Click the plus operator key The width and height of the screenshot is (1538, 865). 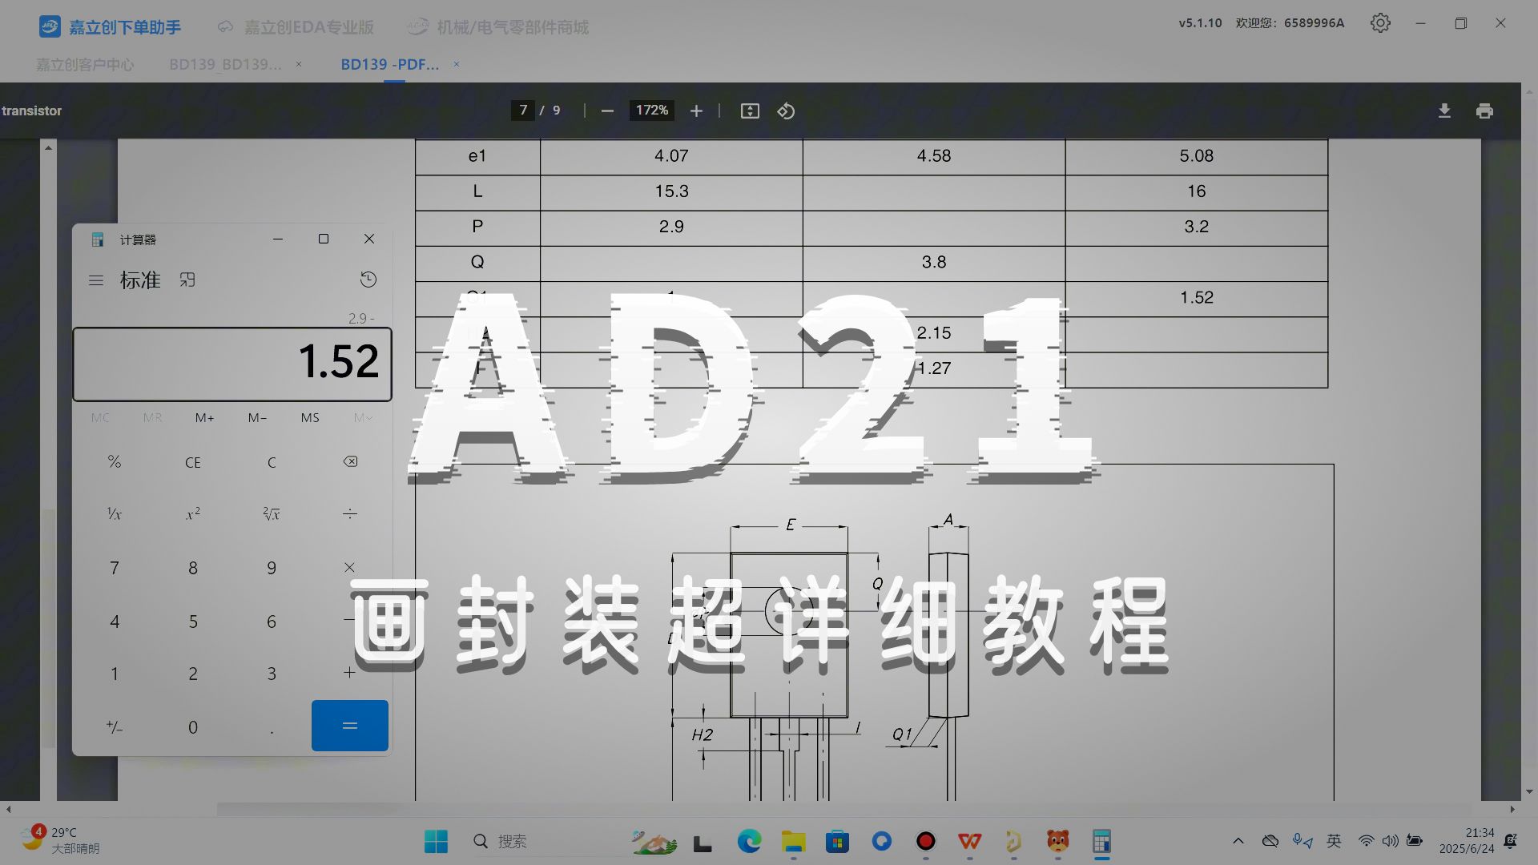click(350, 673)
